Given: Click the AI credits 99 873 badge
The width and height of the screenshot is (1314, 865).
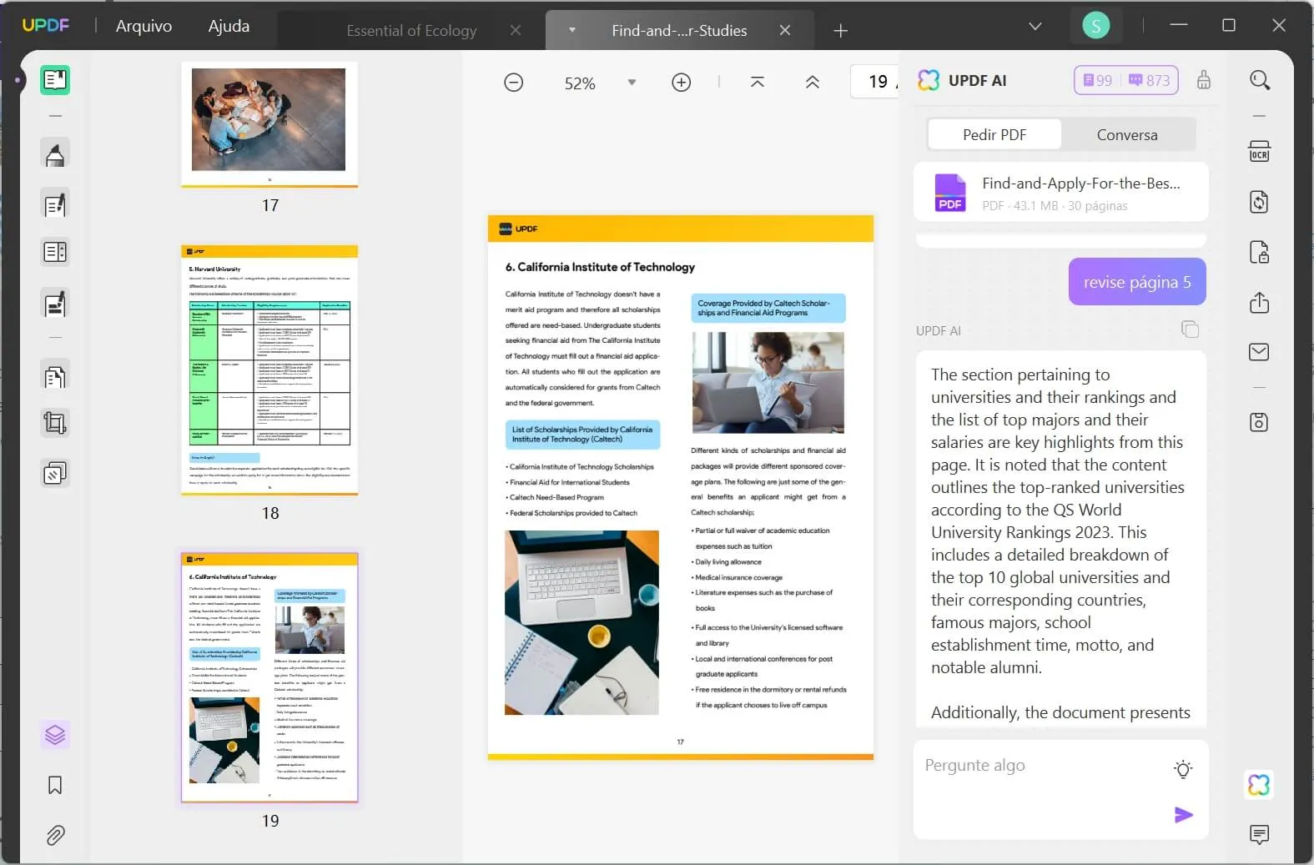Looking at the screenshot, I should [x=1125, y=80].
